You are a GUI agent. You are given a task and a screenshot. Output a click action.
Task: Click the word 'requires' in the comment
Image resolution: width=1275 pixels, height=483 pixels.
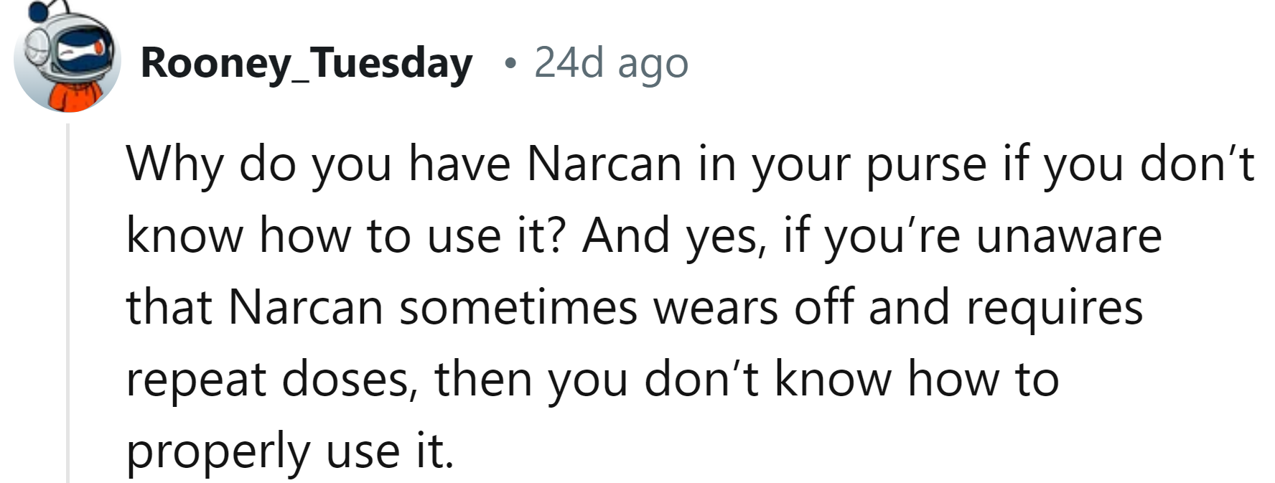point(1055,307)
